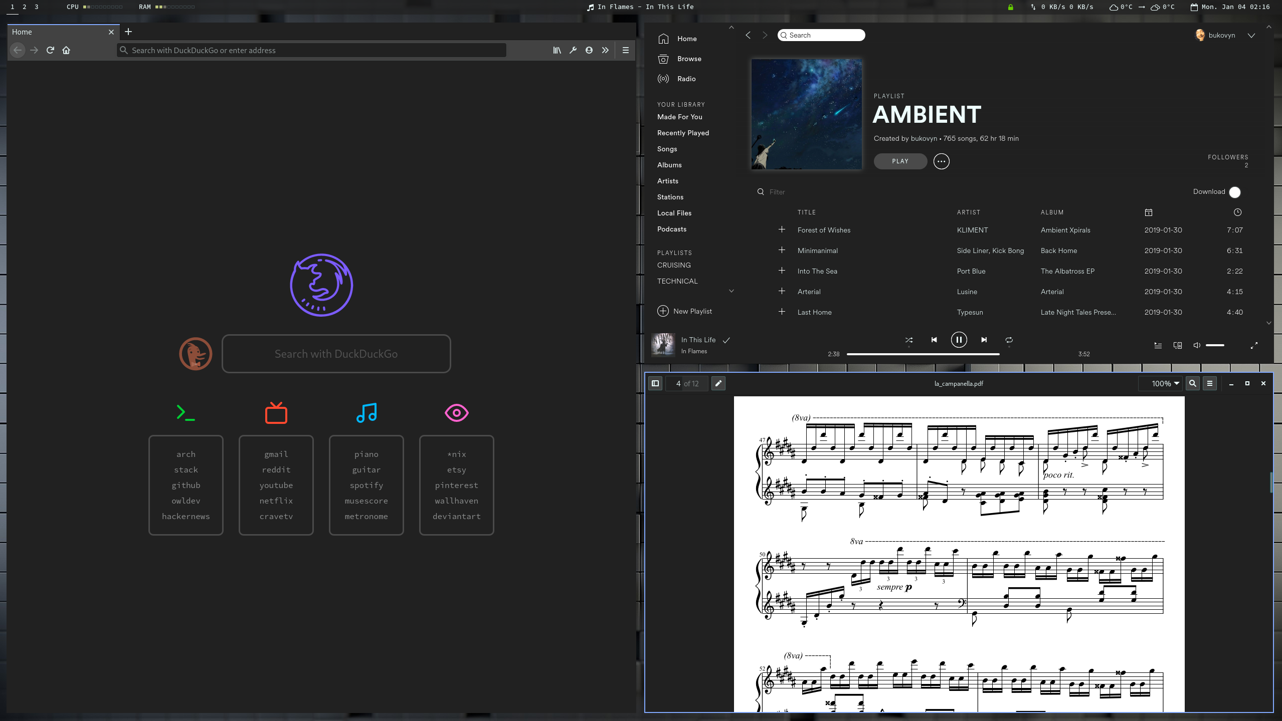Screen dimensions: 1282x721
Task: Select the TECHNICAL playlist in sidebar
Action: (677, 281)
